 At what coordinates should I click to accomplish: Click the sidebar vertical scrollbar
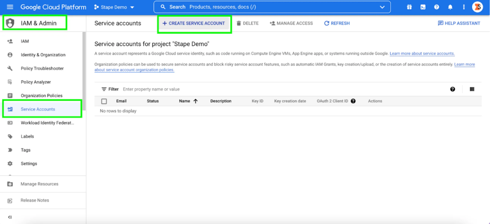84,71
